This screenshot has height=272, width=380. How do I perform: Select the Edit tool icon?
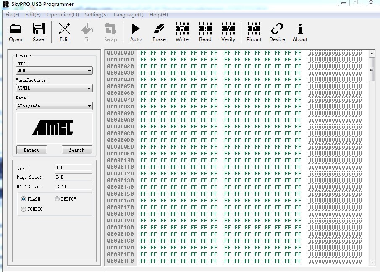pos(64,32)
